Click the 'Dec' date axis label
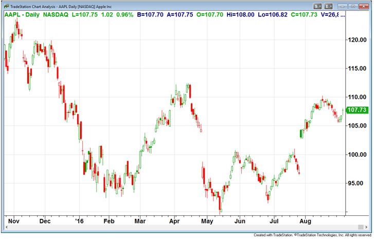Viewport: 374px width, 240px height. [x=45, y=221]
